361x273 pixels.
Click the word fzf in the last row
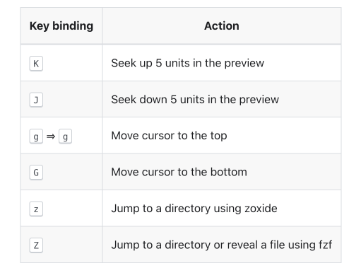pos(326,245)
